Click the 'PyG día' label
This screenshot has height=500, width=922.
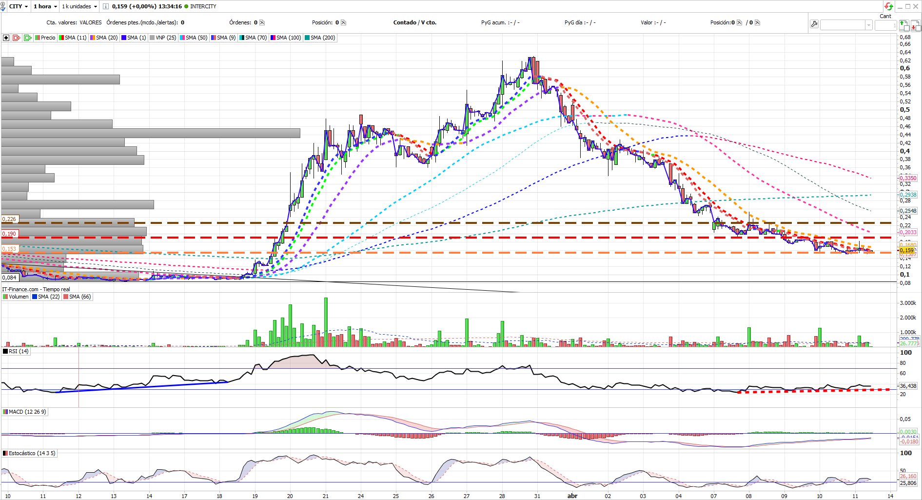tap(574, 22)
